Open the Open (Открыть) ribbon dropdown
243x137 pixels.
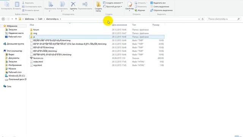[141, 3]
